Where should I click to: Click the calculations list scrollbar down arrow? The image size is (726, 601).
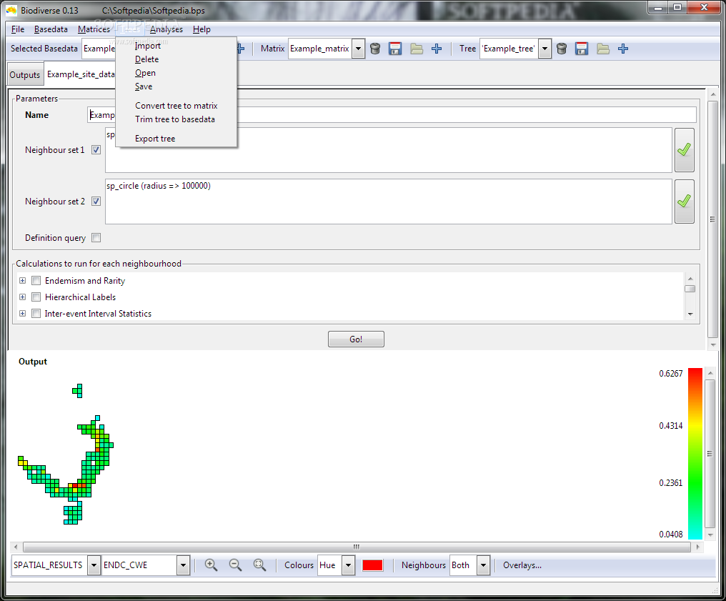(690, 314)
